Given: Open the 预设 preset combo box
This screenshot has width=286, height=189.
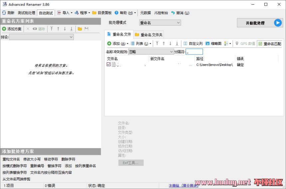Looking at the screenshot, I should pyautogui.click(x=41, y=37).
